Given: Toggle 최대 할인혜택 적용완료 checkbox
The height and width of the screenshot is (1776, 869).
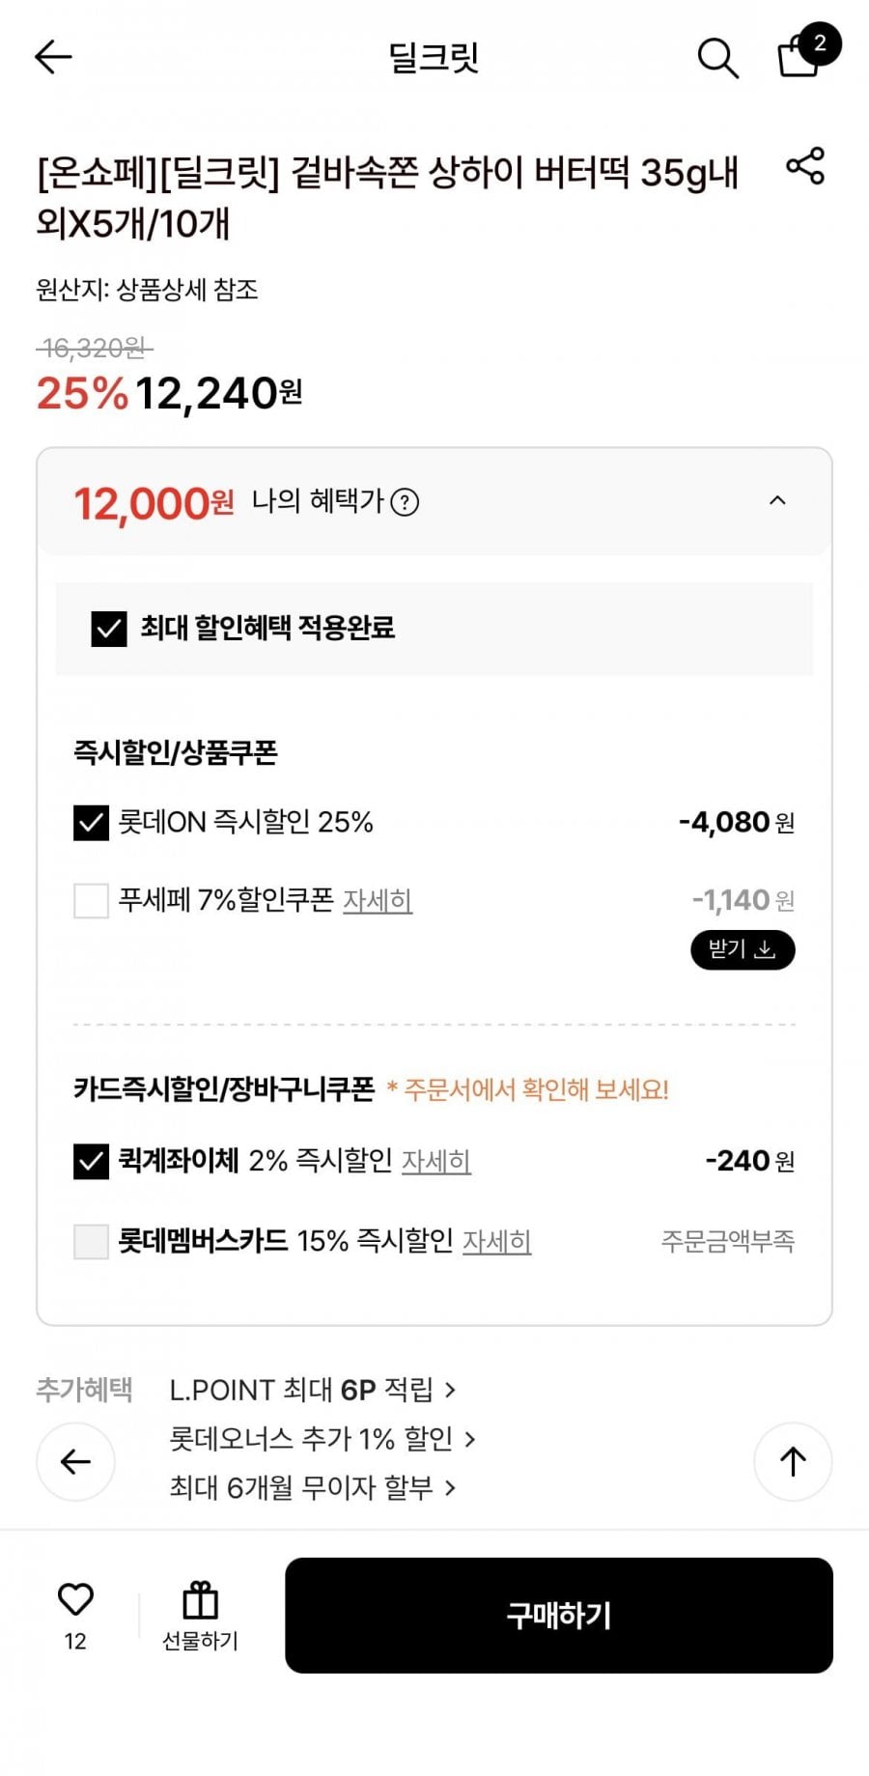Looking at the screenshot, I should click(109, 629).
